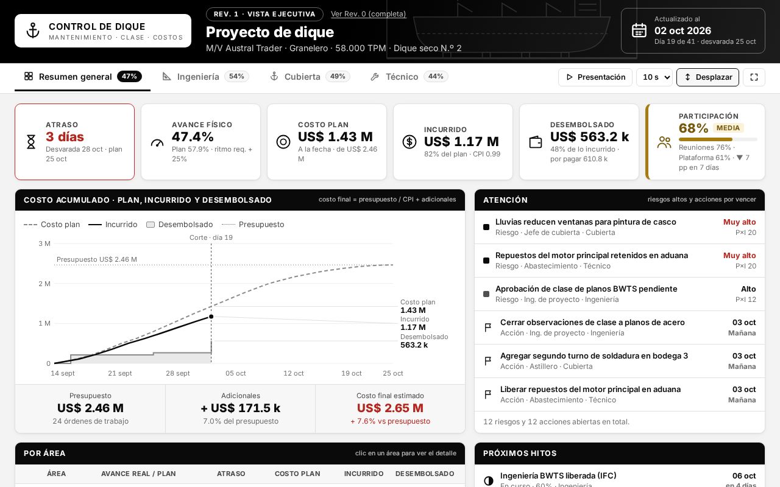This screenshot has height=487, width=780.
Task: Click the fullscreen expand icon button
Action: click(x=754, y=77)
